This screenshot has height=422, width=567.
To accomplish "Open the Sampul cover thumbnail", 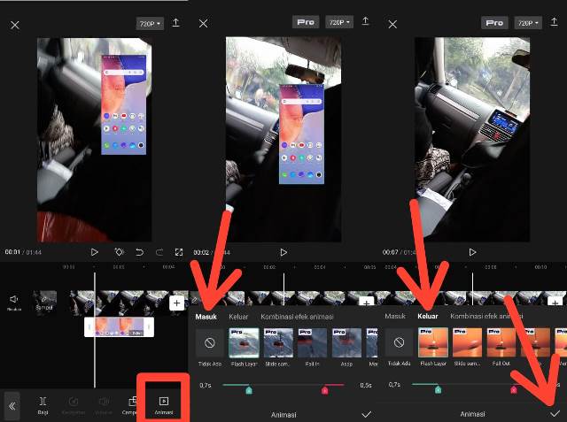I will point(44,303).
